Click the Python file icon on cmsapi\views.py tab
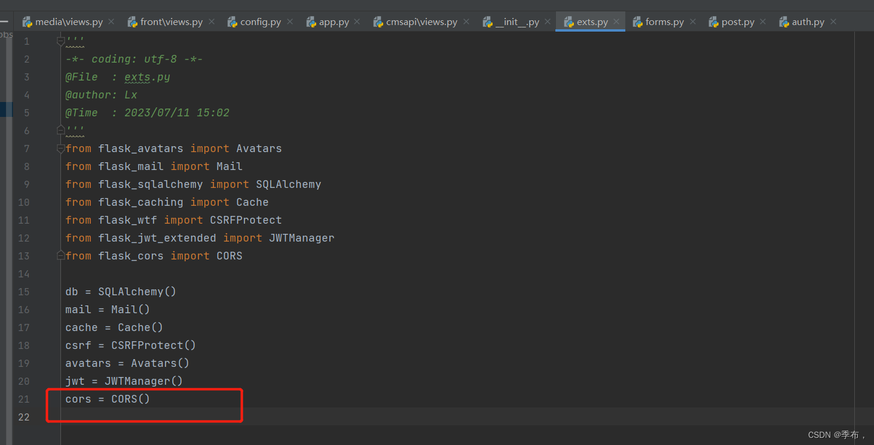Viewport: 874px width, 445px height. (378, 21)
